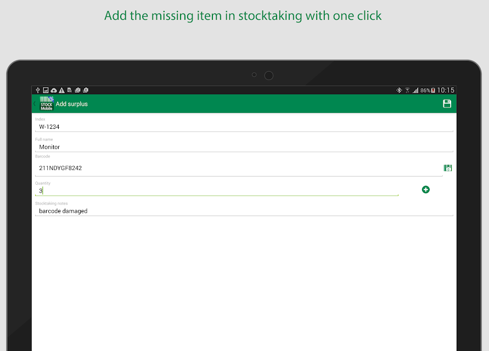Open barcode scanner icon beside Barcode field
Viewport: 489px width, 351px height.
click(x=447, y=168)
